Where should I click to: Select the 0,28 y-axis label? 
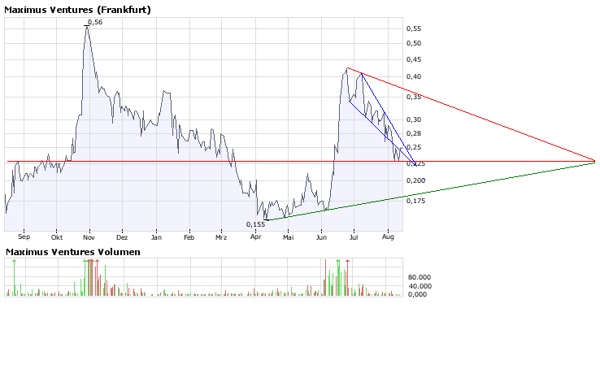414,133
